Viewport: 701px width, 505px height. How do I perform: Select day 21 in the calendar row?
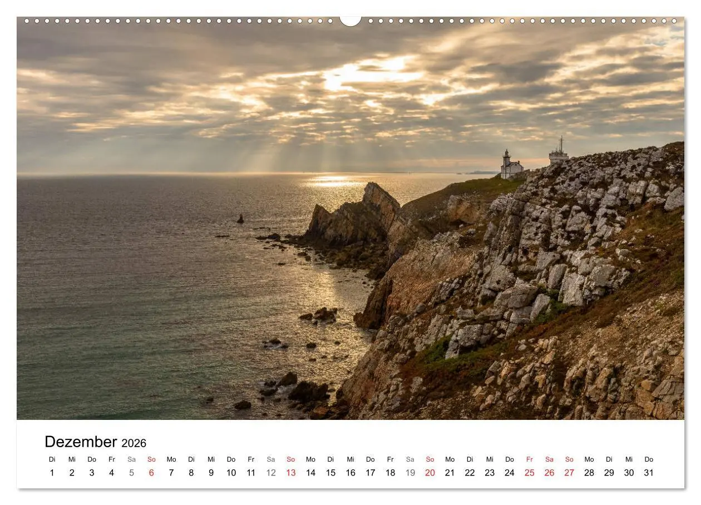[x=450, y=473]
